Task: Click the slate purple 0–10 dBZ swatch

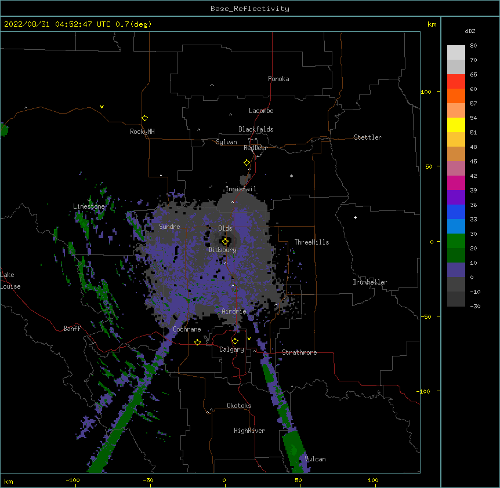Action: point(456,270)
